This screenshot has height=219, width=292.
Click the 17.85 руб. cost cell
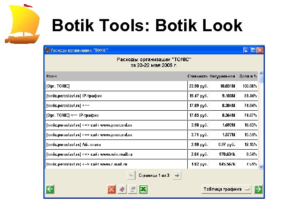click(x=198, y=115)
